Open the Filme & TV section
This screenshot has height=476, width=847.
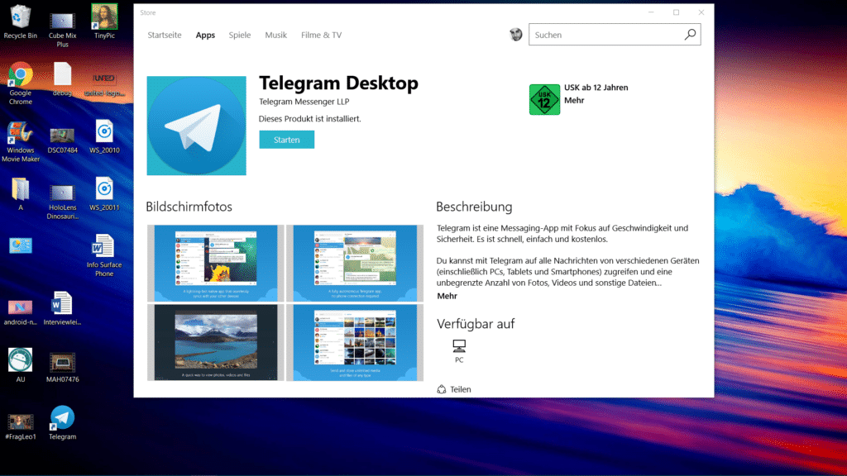[321, 35]
